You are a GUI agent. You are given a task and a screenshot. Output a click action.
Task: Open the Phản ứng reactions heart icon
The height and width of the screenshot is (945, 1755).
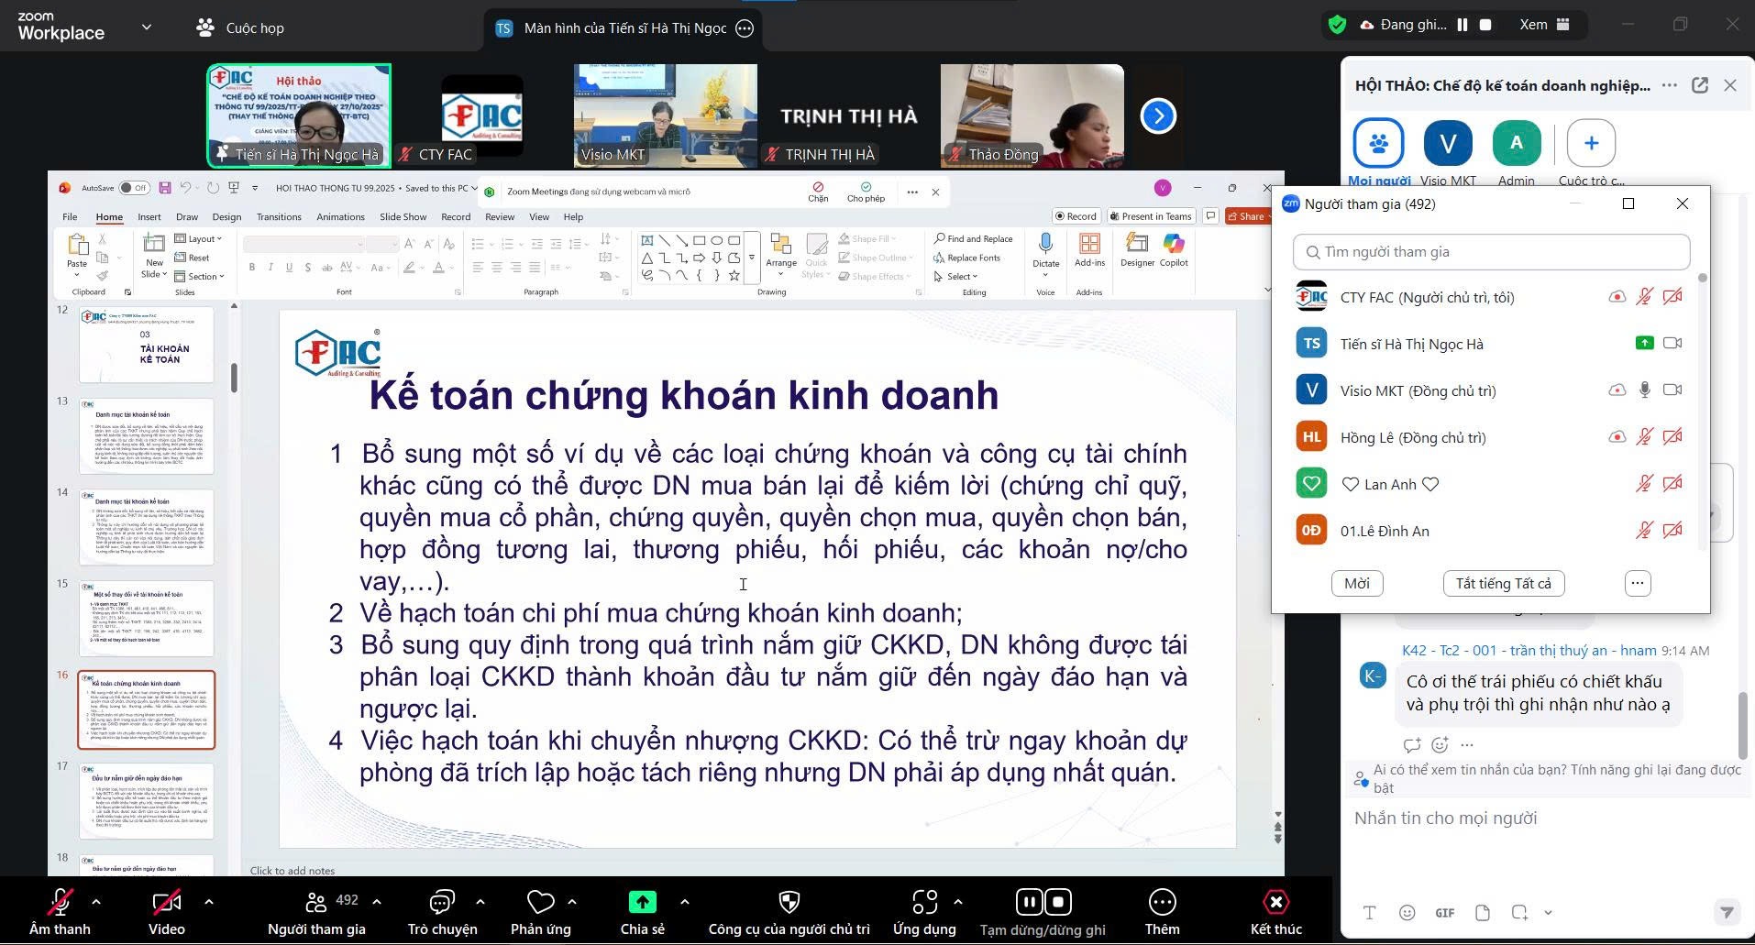[540, 903]
